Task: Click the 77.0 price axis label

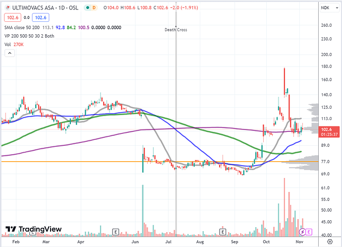Action: pyautogui.click(x=325, y=162)
